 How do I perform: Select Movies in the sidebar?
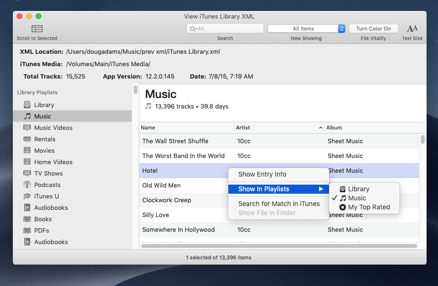[72, 151]
